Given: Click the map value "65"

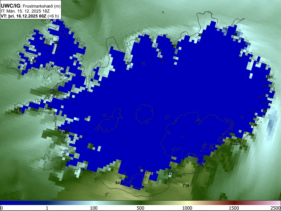Looking at the screenshot, I should (x=34, y=61).
